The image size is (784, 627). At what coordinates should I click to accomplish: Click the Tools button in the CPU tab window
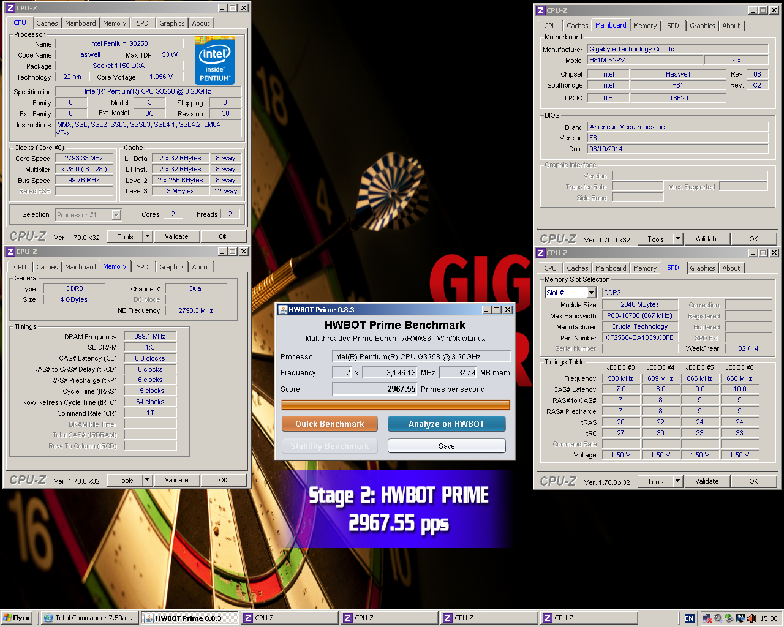[125, 236]
